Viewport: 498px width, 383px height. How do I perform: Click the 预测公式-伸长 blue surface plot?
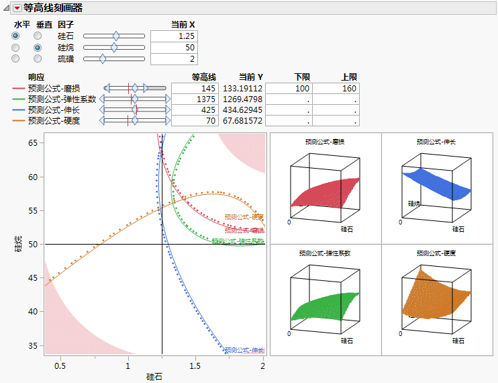[437, 189]
